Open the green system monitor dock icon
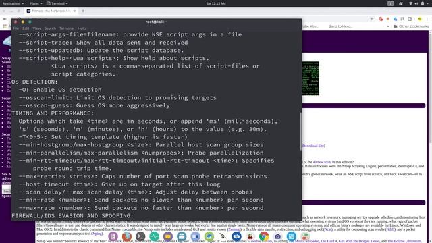 (x=154, y=236)
